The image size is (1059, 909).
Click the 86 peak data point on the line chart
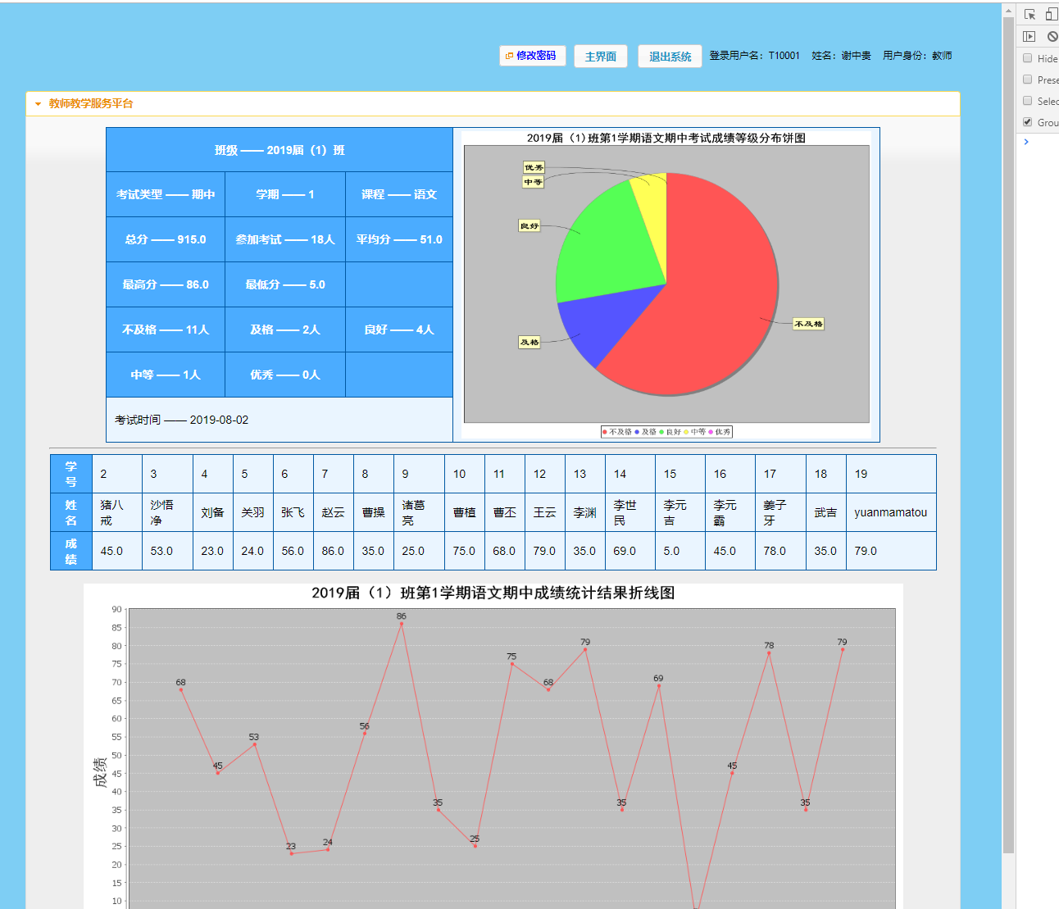point(401,624)
